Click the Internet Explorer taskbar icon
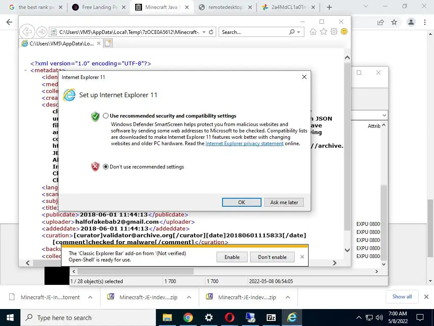Viewport: 434px width, 326px height. point(292,318)
